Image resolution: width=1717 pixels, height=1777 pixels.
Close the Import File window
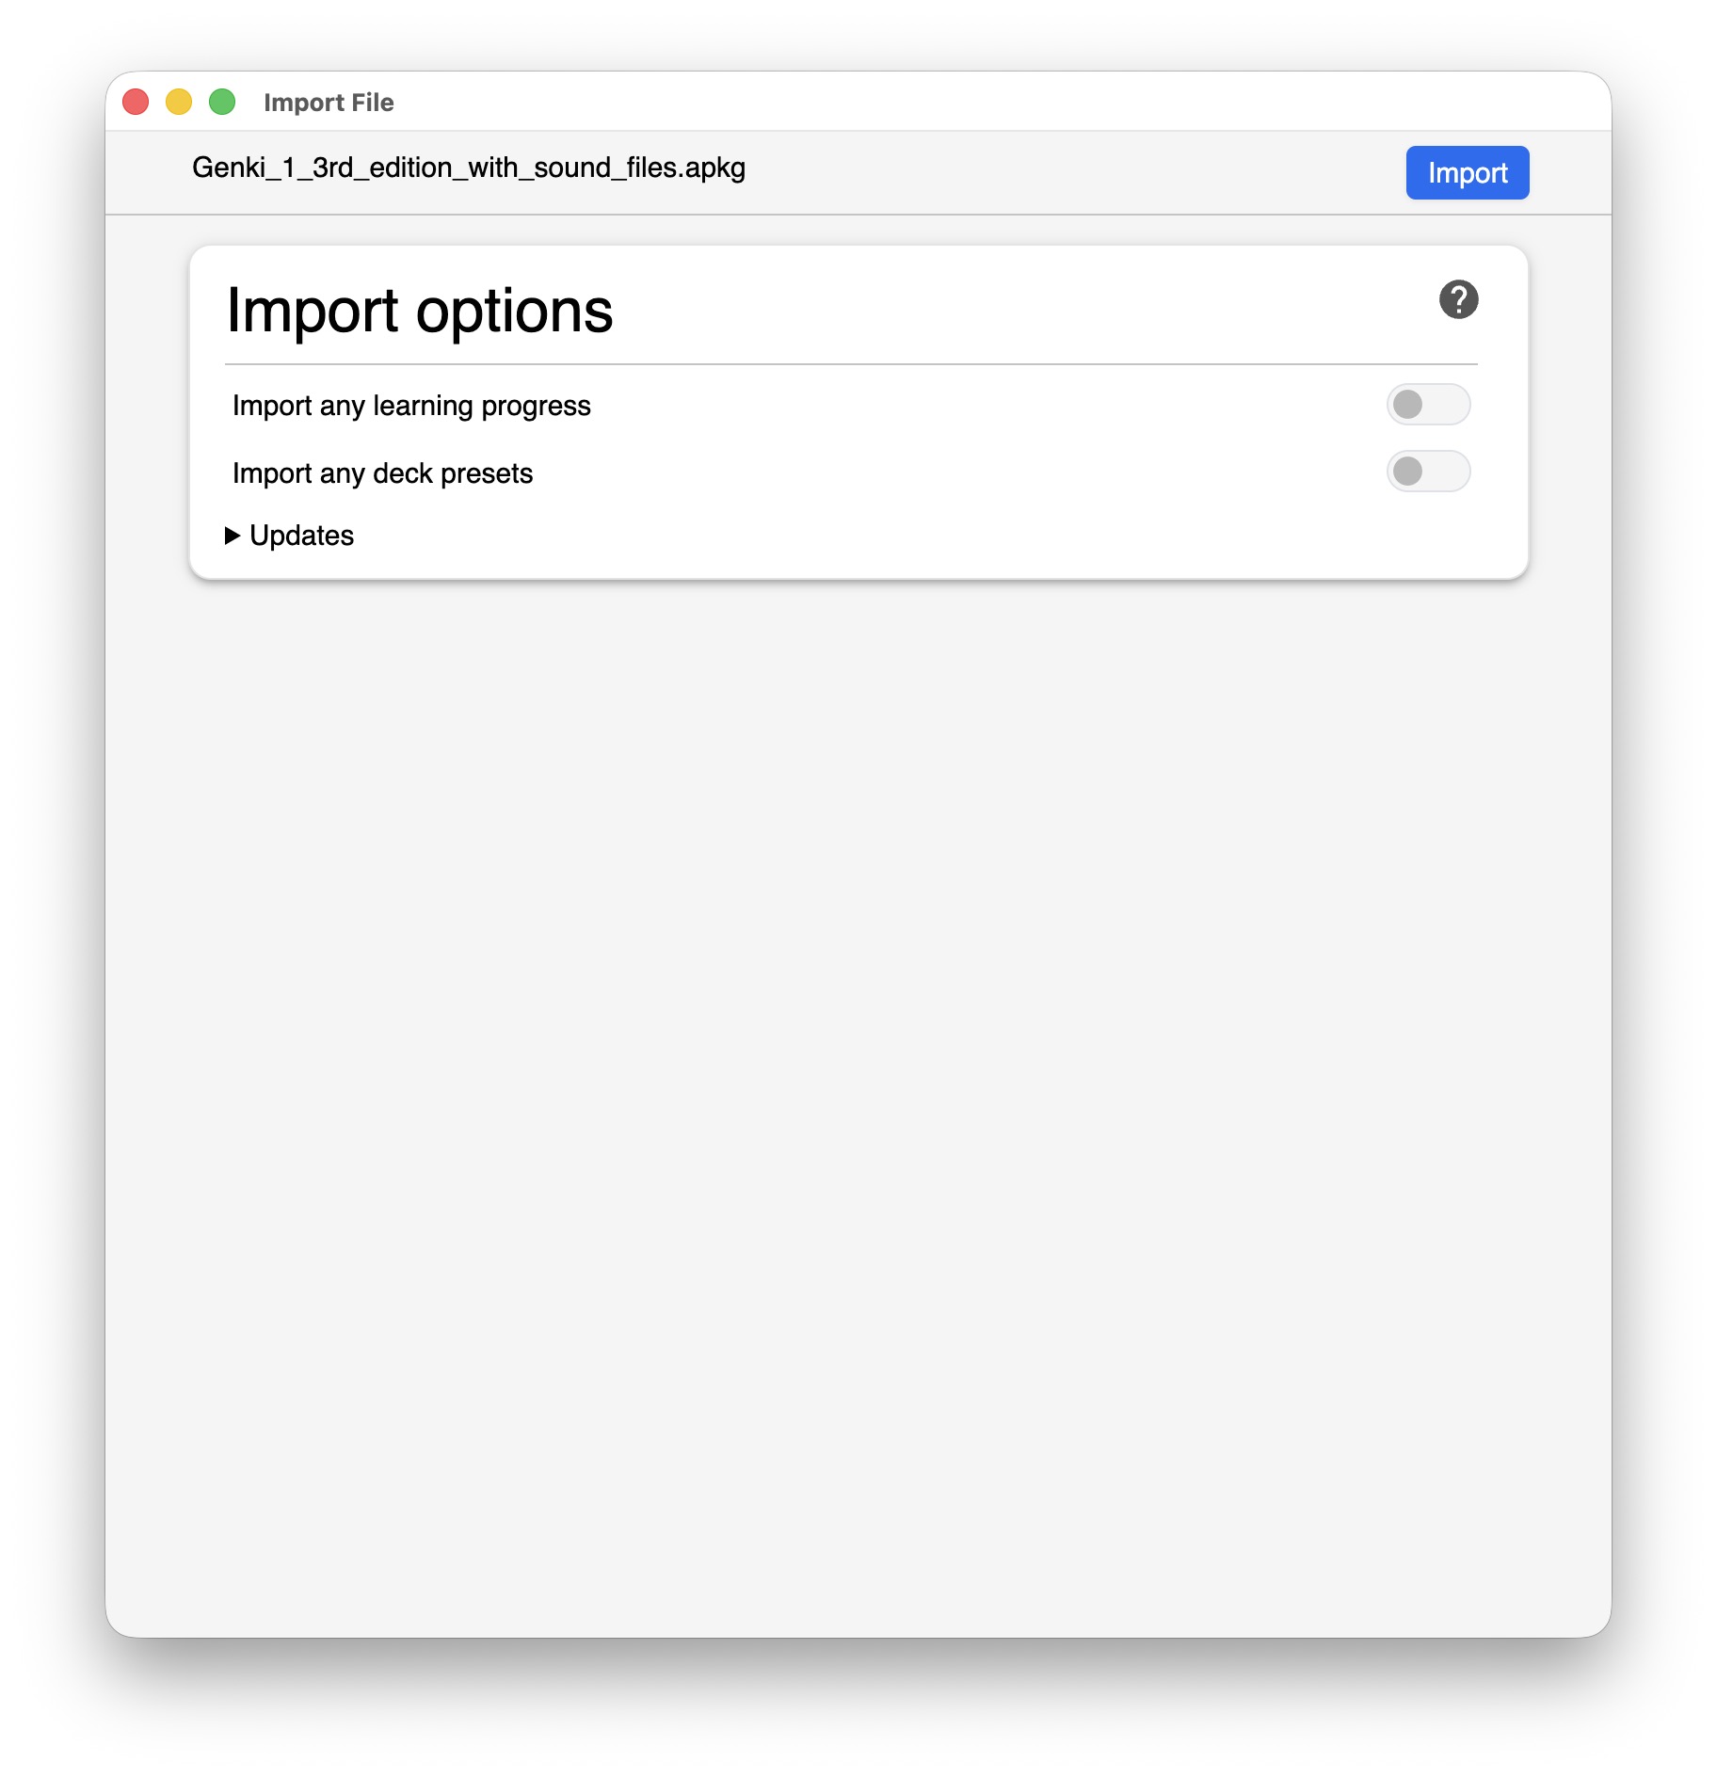pyautogui.click(x=136, y=102)
